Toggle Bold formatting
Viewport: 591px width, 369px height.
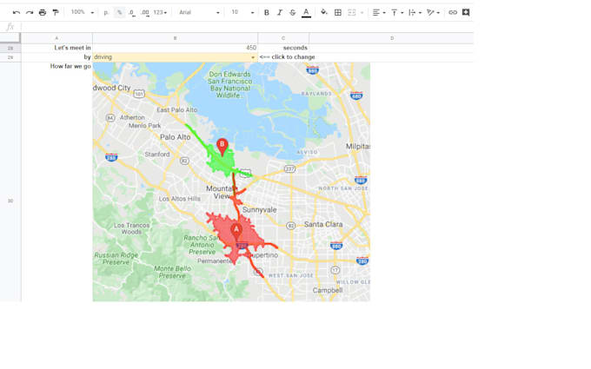click(x=267, y=12)
